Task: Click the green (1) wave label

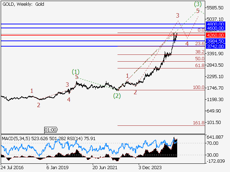Action: 75,71
